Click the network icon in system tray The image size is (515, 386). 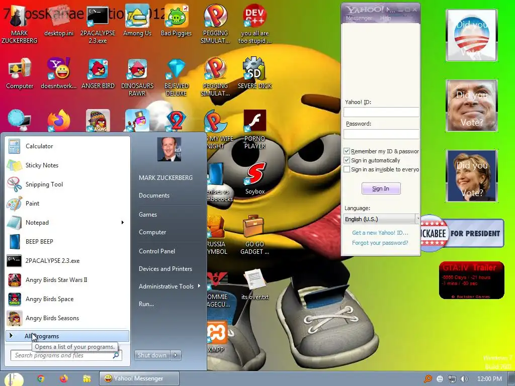[452, 379]
